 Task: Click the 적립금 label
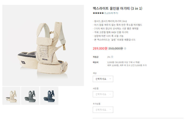(x=96, y=57)
